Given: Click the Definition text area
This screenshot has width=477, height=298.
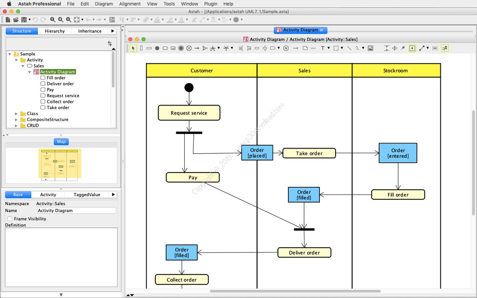Looking at the screenshot, I should (61, 257).
